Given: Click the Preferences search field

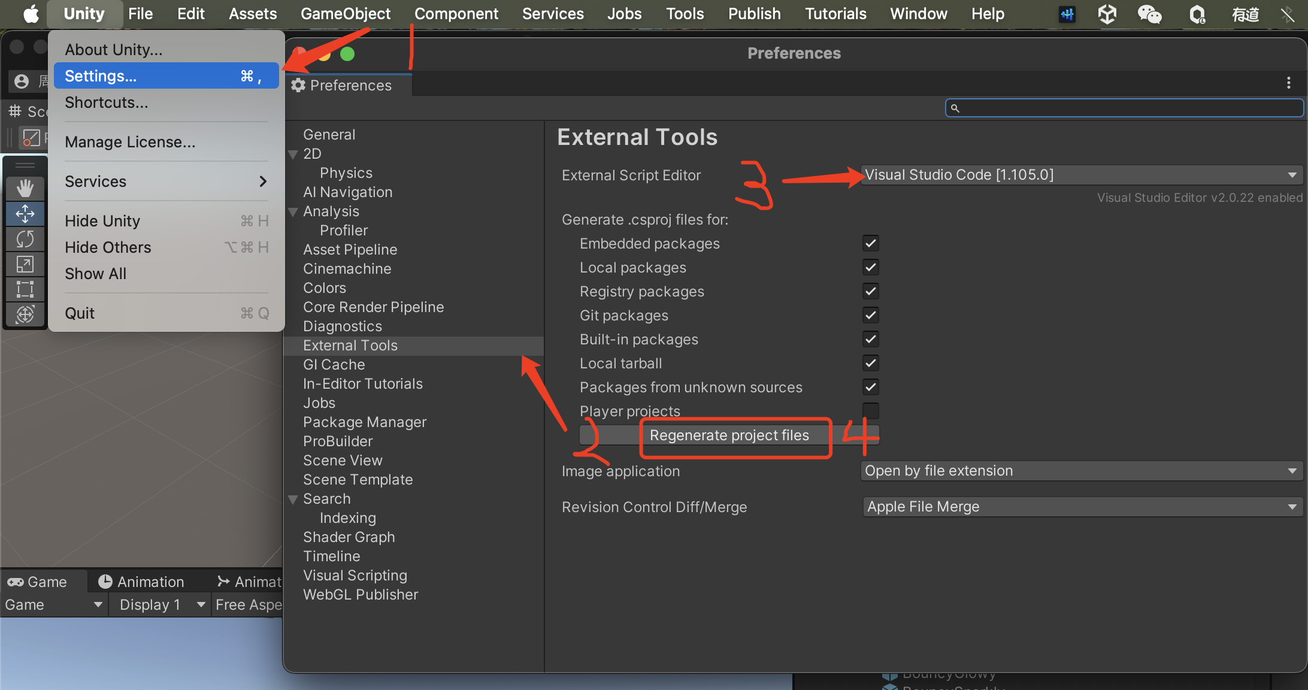Looking at the screenshot, I should (x=1124, y=108).
